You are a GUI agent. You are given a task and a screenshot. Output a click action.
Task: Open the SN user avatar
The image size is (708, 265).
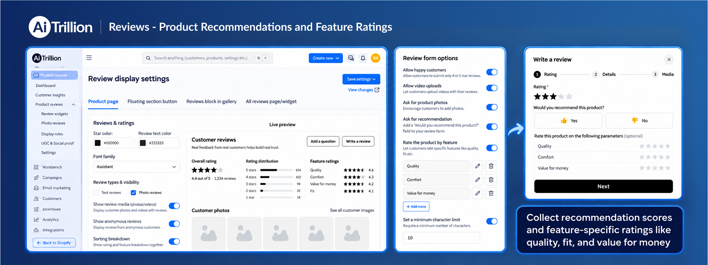[375, 58]
